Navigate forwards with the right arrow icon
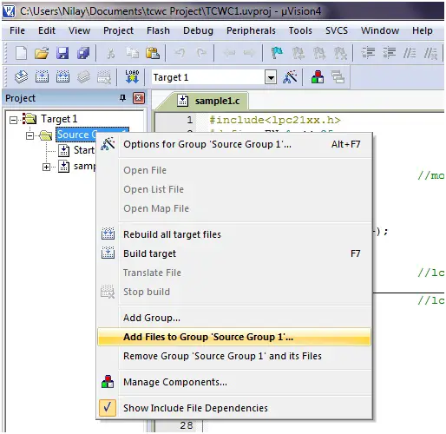 tap(249, 53)
